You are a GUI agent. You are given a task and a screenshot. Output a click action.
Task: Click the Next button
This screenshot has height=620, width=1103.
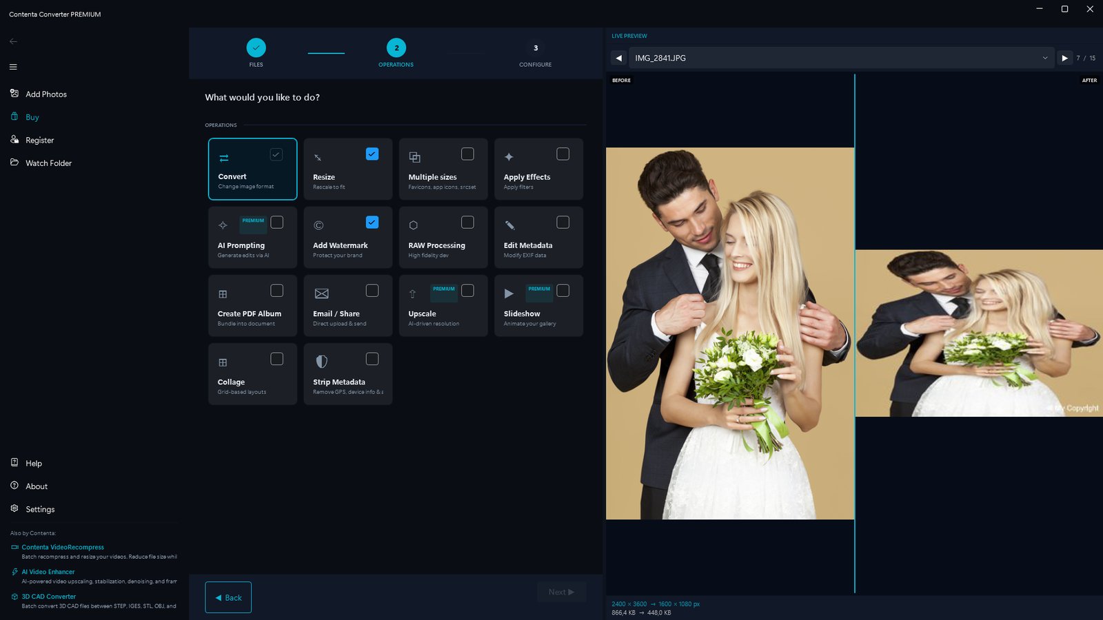(x=561, y=592)
